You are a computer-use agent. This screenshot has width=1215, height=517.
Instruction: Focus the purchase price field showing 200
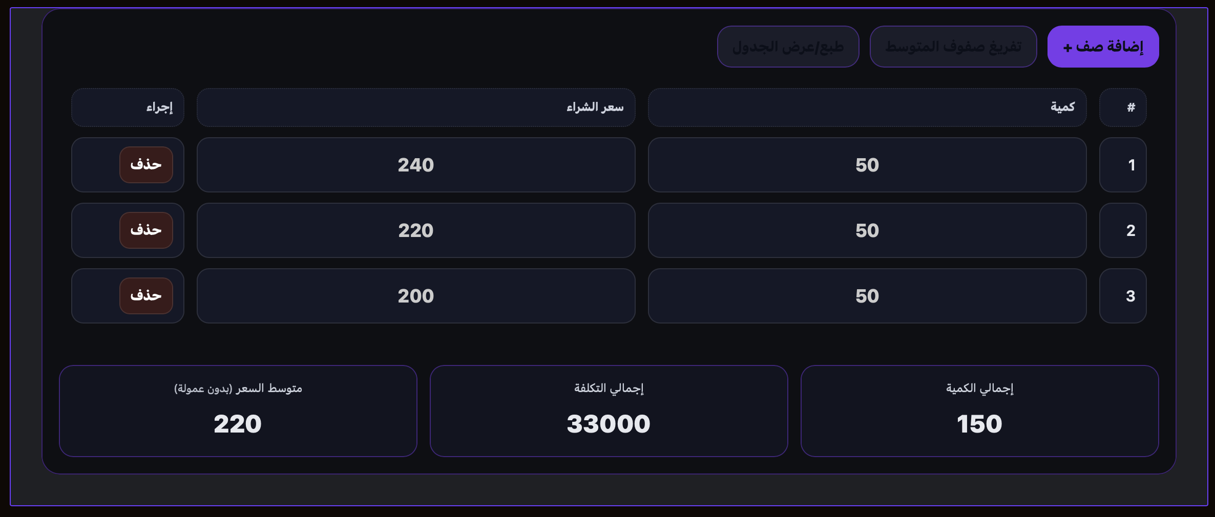416,296
